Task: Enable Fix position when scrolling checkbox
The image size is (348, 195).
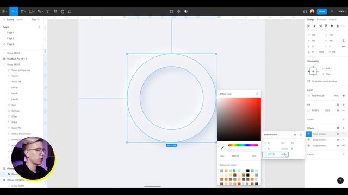Action: (309, 81)
